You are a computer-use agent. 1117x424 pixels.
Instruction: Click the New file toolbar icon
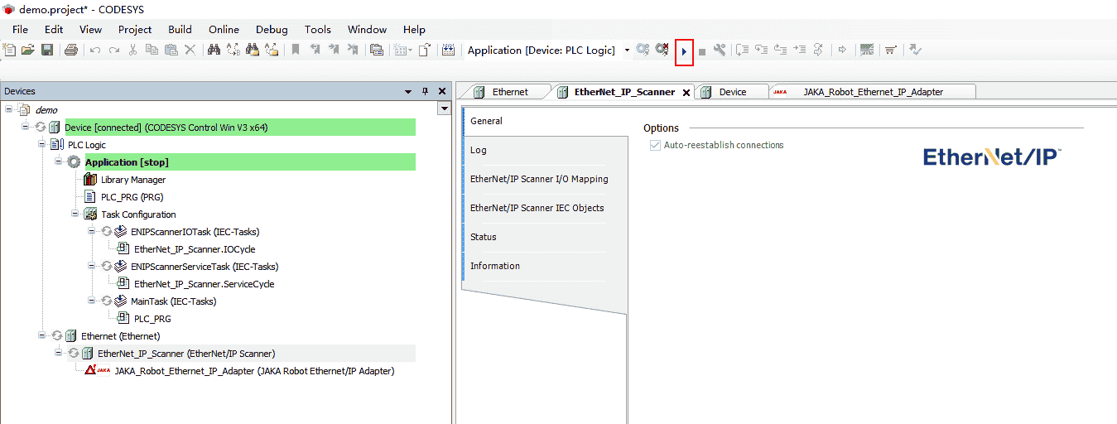(10, 51)
